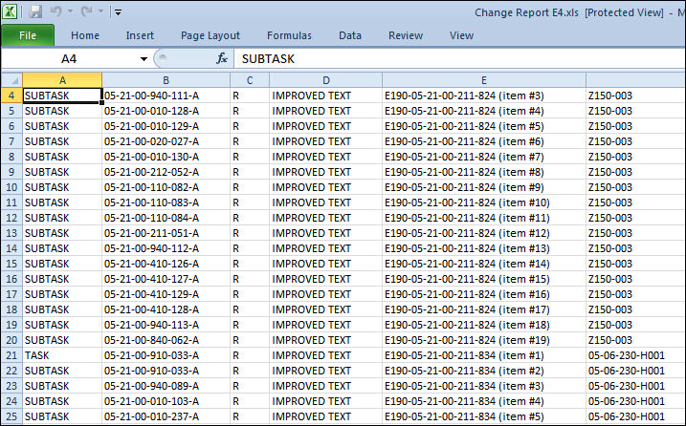Viewport: 686px width, 426px height.
Task: Click cell E190-05-21-00-211-824 (item #3)
Action: pyautogui.click(x=484, y=96)
